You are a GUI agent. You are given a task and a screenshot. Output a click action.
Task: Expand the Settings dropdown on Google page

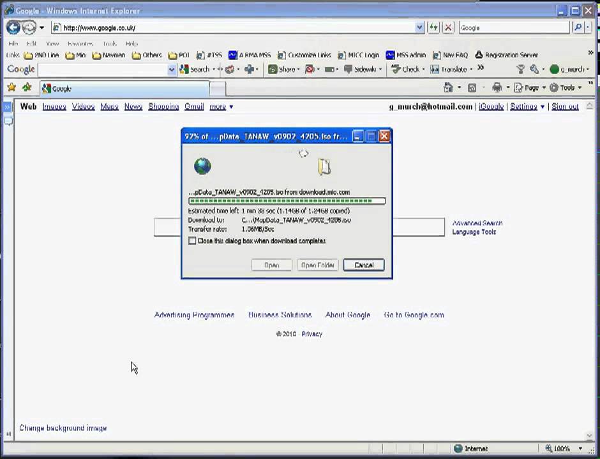click(527, 106)
